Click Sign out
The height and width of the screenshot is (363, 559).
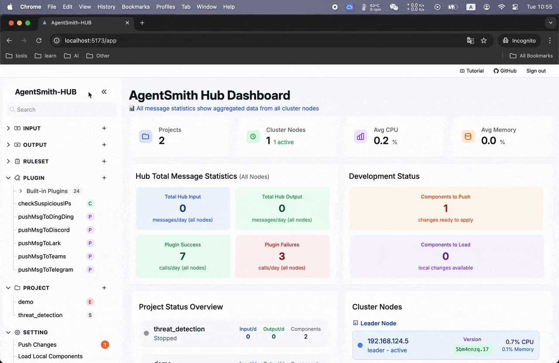click(536, 71)
